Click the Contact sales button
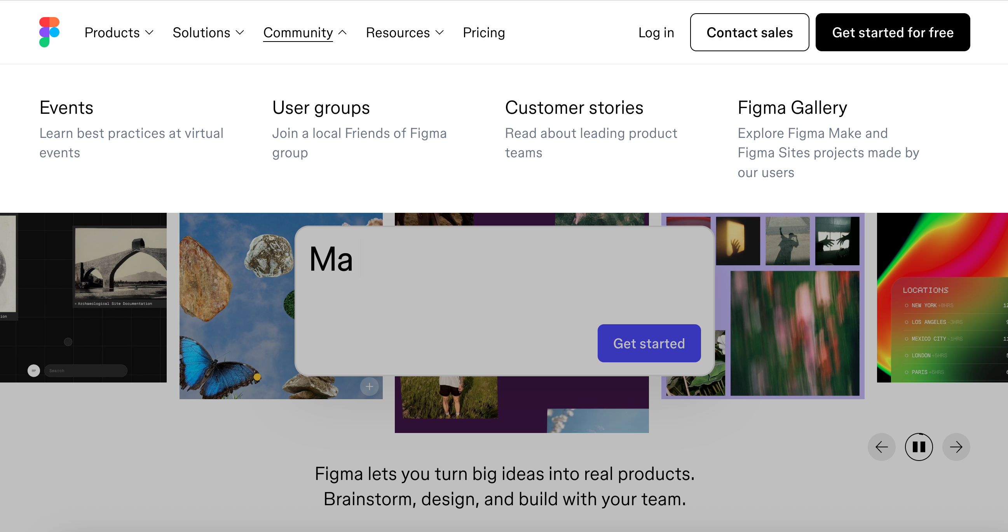The height and width of the screenshot is (532, 1008). [x=749, y=33]
